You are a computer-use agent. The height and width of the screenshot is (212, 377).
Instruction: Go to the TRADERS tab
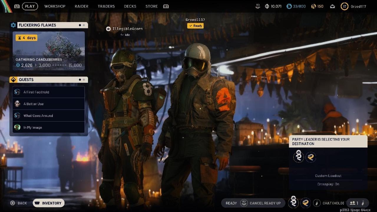(x=106, y=6)
